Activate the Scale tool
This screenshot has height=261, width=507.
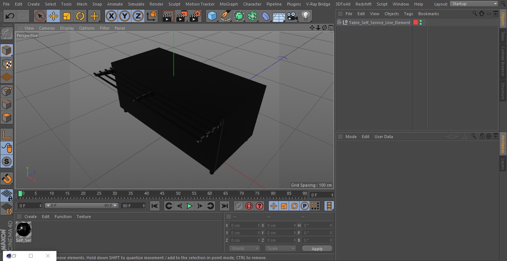67,16
